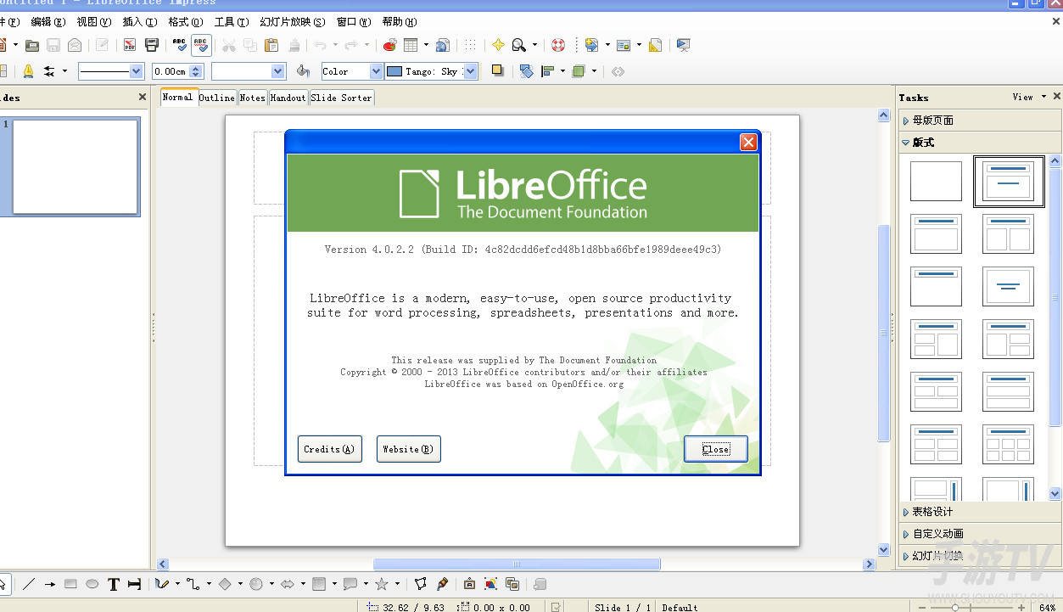Export directly as PDF icon
Viewport: 1063px width, 612px height.
pyautogui.click(x=130, y=45)
